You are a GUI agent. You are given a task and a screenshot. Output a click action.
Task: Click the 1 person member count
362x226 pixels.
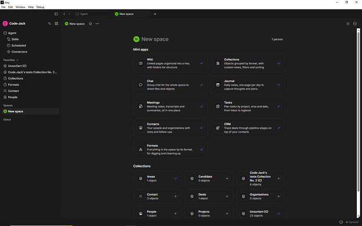tap(277, 39)
